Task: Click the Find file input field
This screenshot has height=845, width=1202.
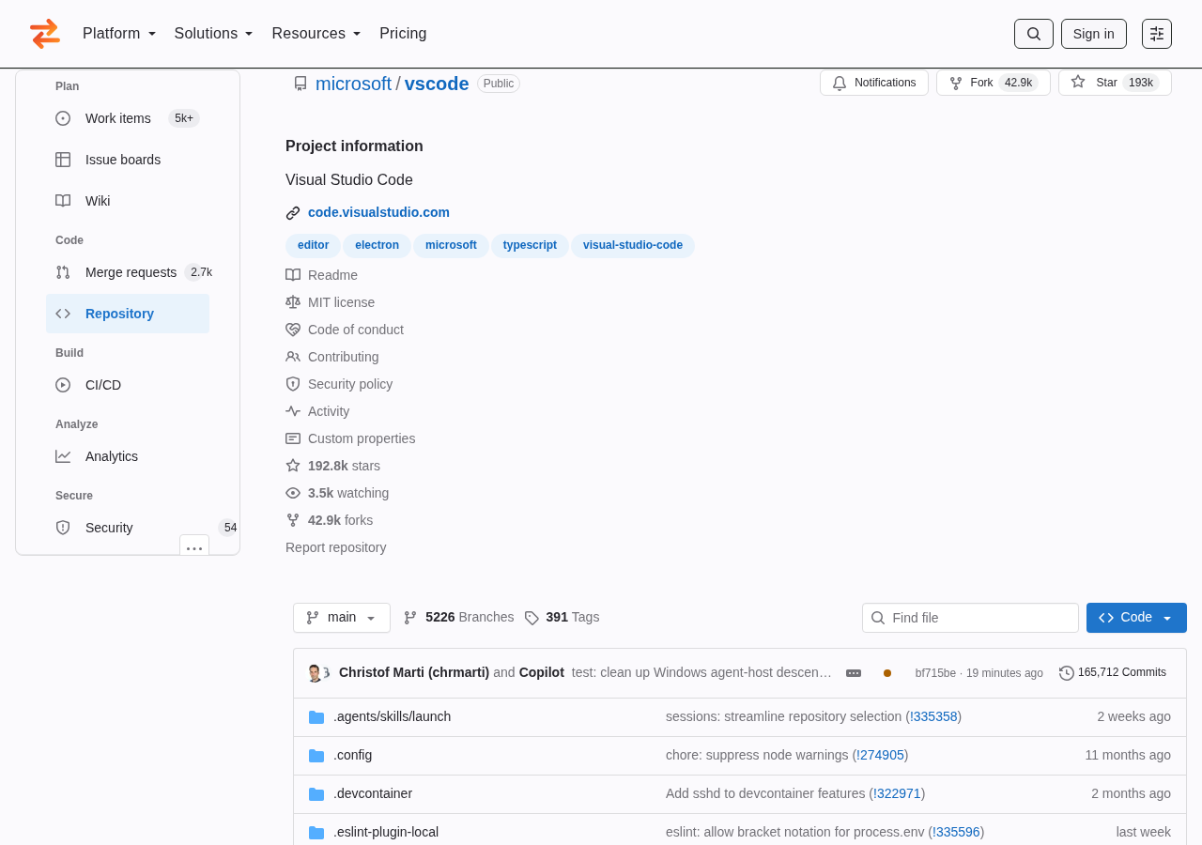Action: tap(970, 618)
